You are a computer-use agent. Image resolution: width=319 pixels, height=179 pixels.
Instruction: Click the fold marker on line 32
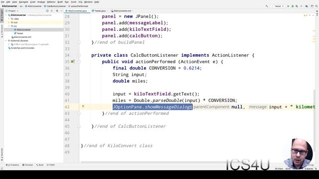pos(79,42)
